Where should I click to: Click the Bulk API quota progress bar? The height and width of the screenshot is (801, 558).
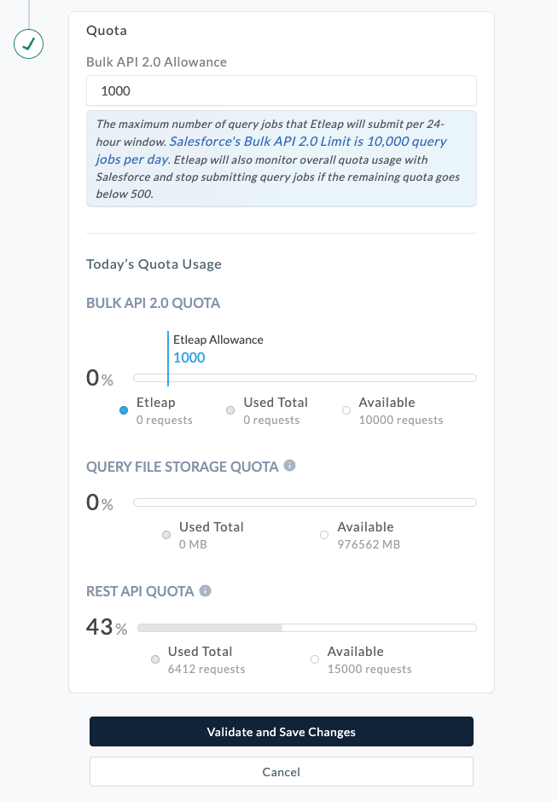[x=305, y=378]
